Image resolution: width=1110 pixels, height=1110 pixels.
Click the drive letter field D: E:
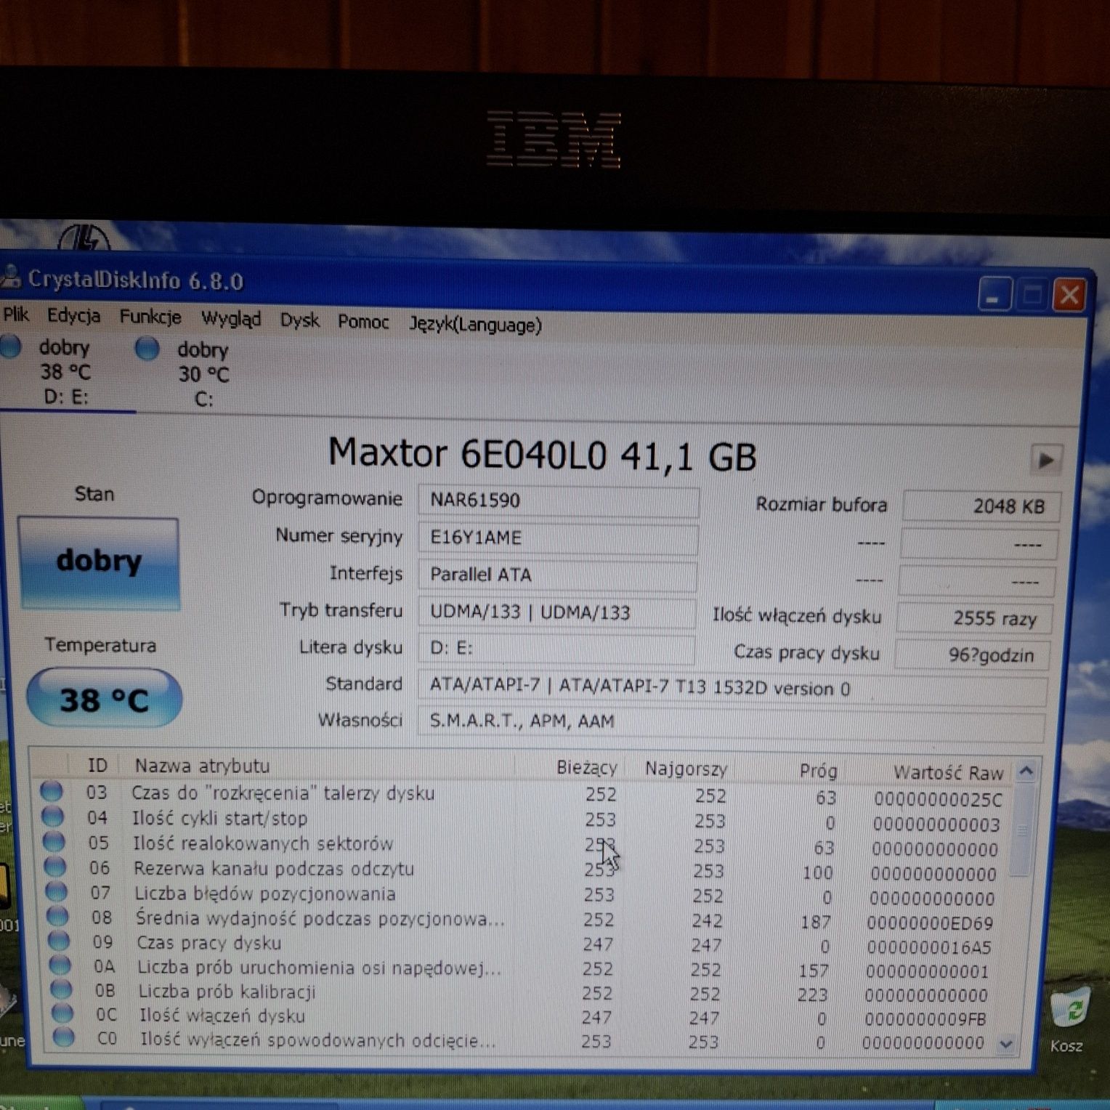pos(556,648)
